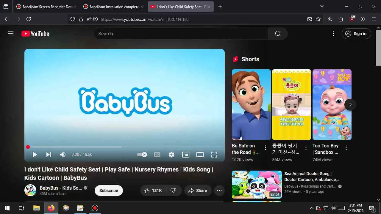Open Bandicam recorder from taskbar
The height and width of the screenshot is (214, 381).
95,208
